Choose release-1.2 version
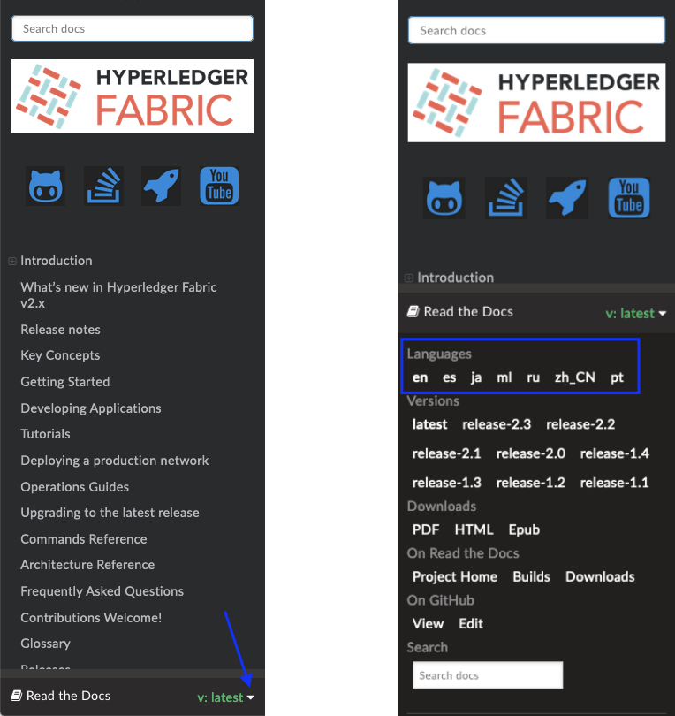 (531, 483)
